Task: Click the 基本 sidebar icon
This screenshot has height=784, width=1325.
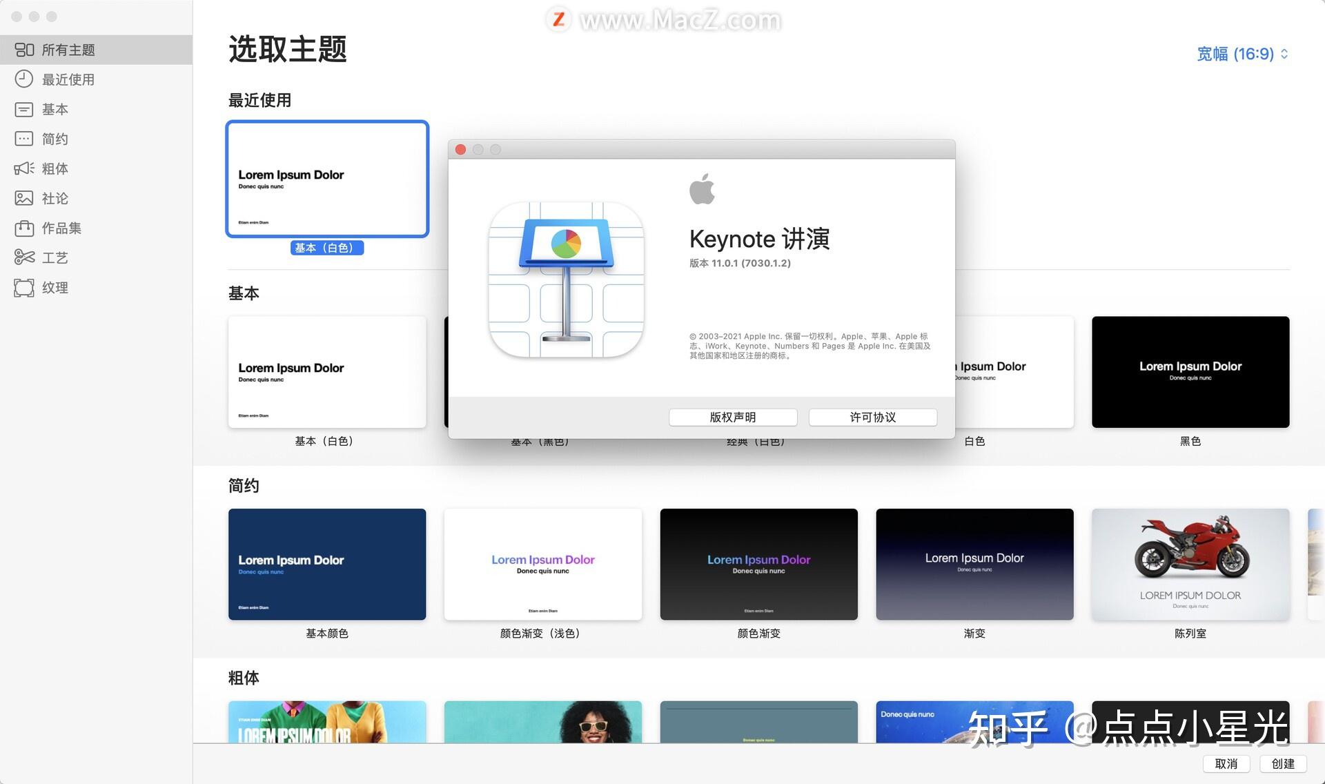Action: [x=25, y=109]
